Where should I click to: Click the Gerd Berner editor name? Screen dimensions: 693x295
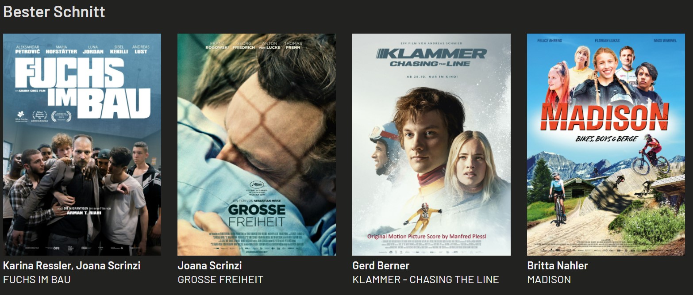point(381,266)
